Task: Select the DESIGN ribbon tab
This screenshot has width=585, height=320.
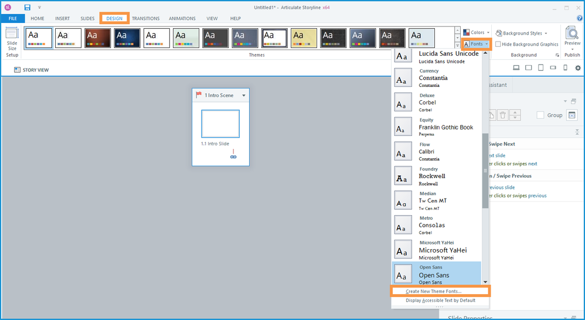Action: click(114, 18)
